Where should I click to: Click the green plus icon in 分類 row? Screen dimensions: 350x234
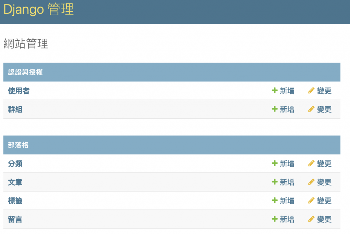[274, 164]
